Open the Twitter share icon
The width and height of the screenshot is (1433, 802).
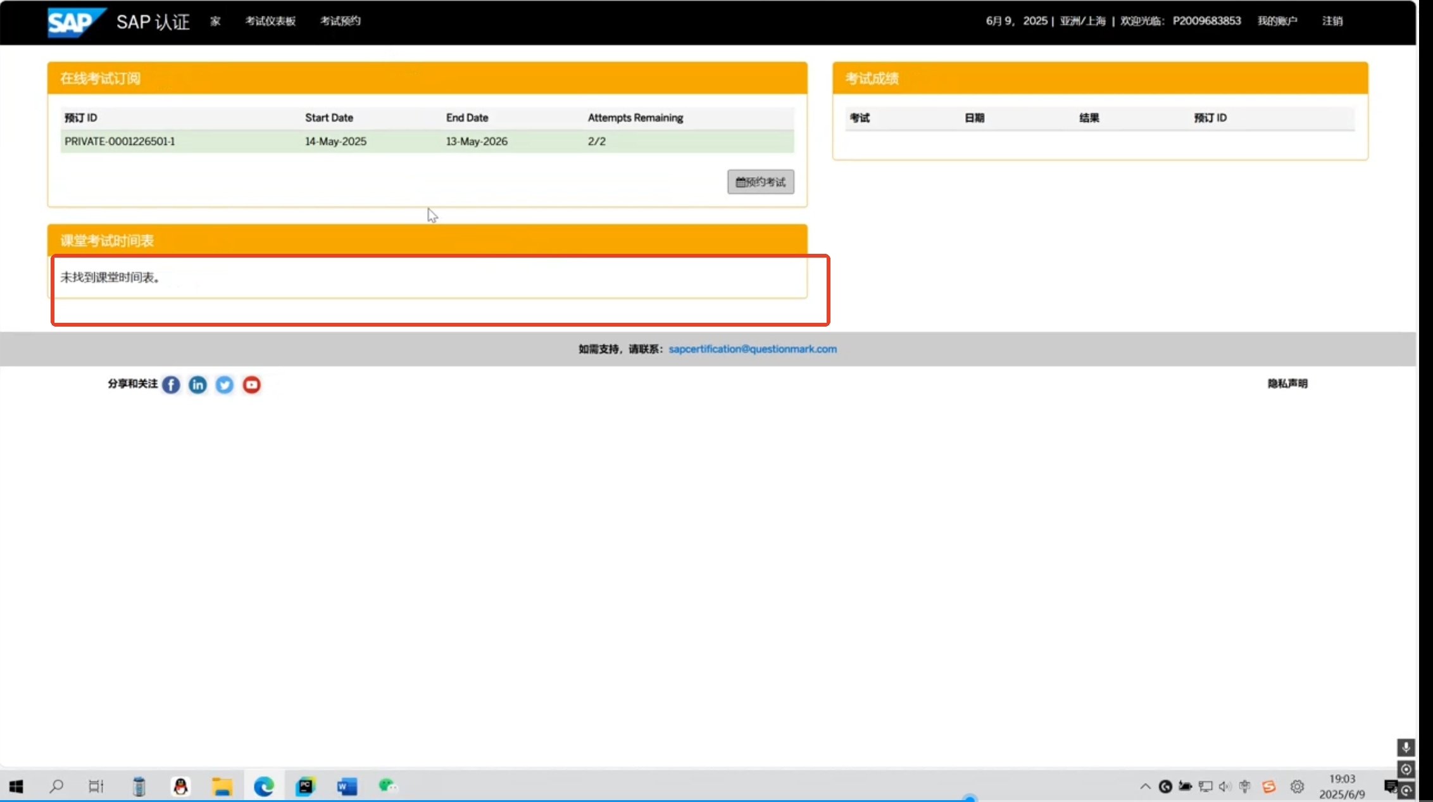224,385
